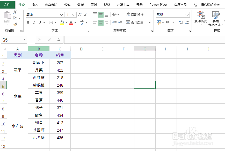
Task: Click Increase Decimal icon
Action: pos(181,22)
